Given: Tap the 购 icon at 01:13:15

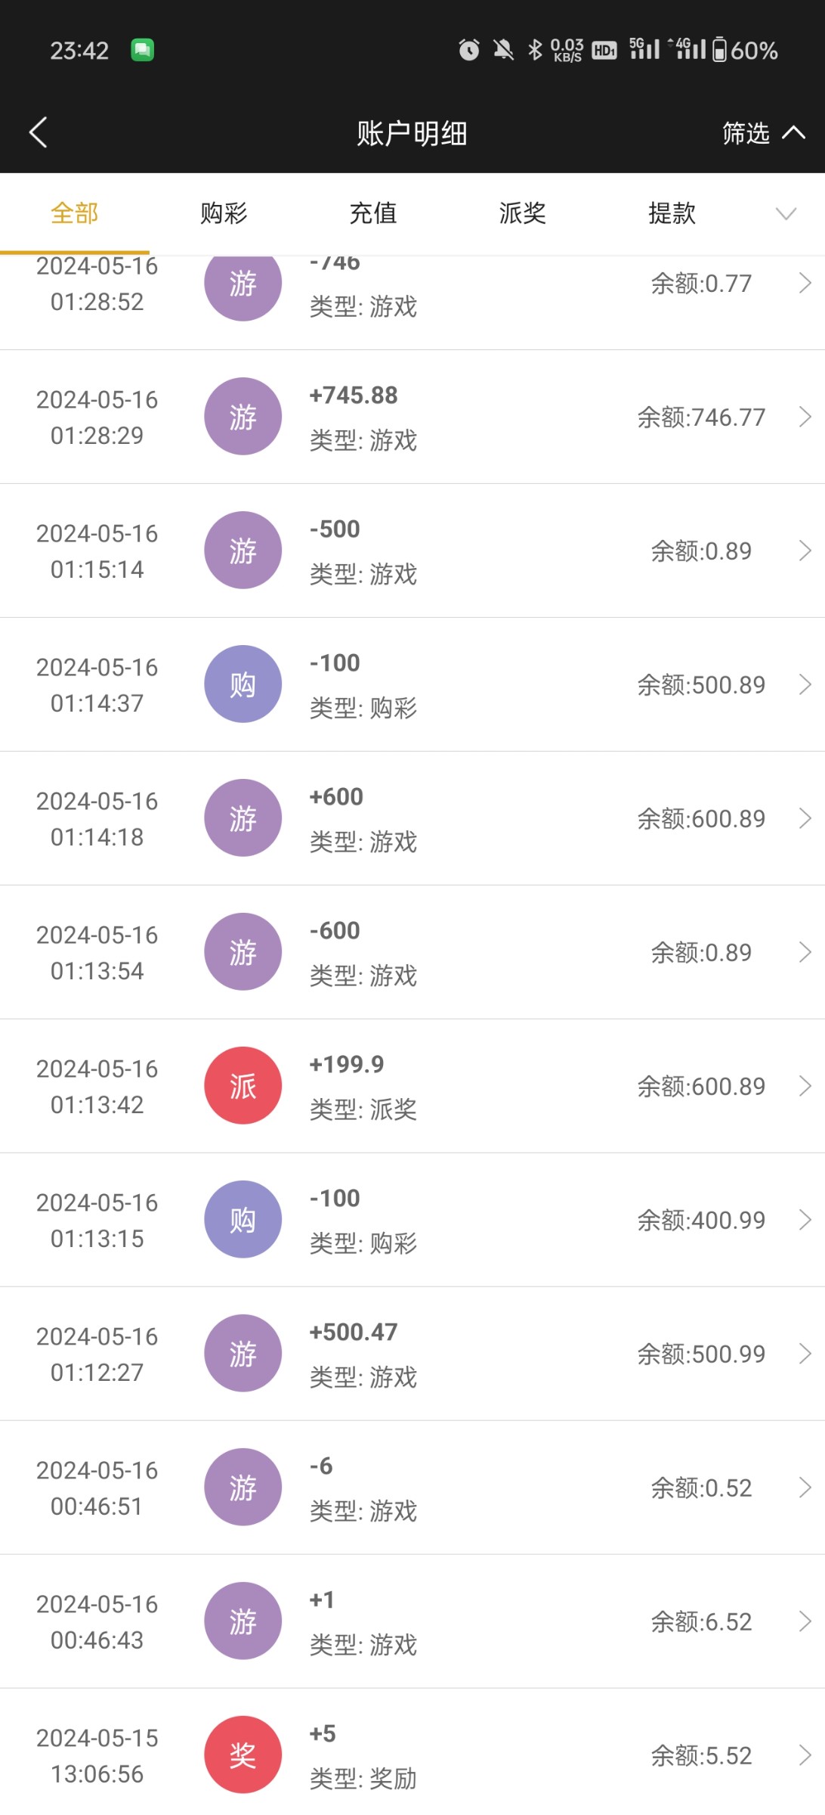Looking at the screenshot, I should 243,1220.
